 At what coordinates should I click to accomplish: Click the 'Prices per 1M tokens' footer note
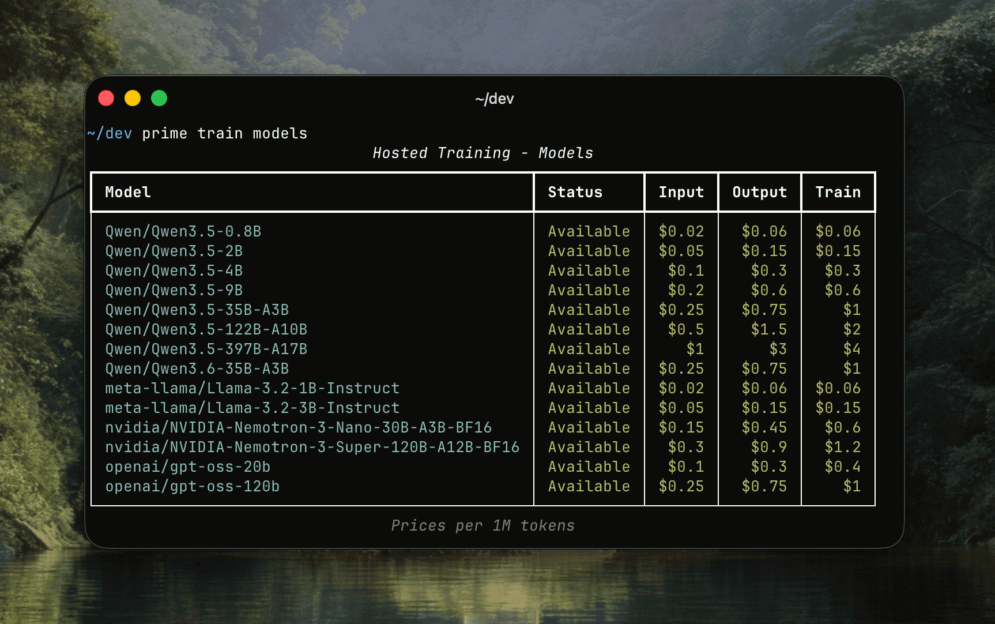pos(483,526)
